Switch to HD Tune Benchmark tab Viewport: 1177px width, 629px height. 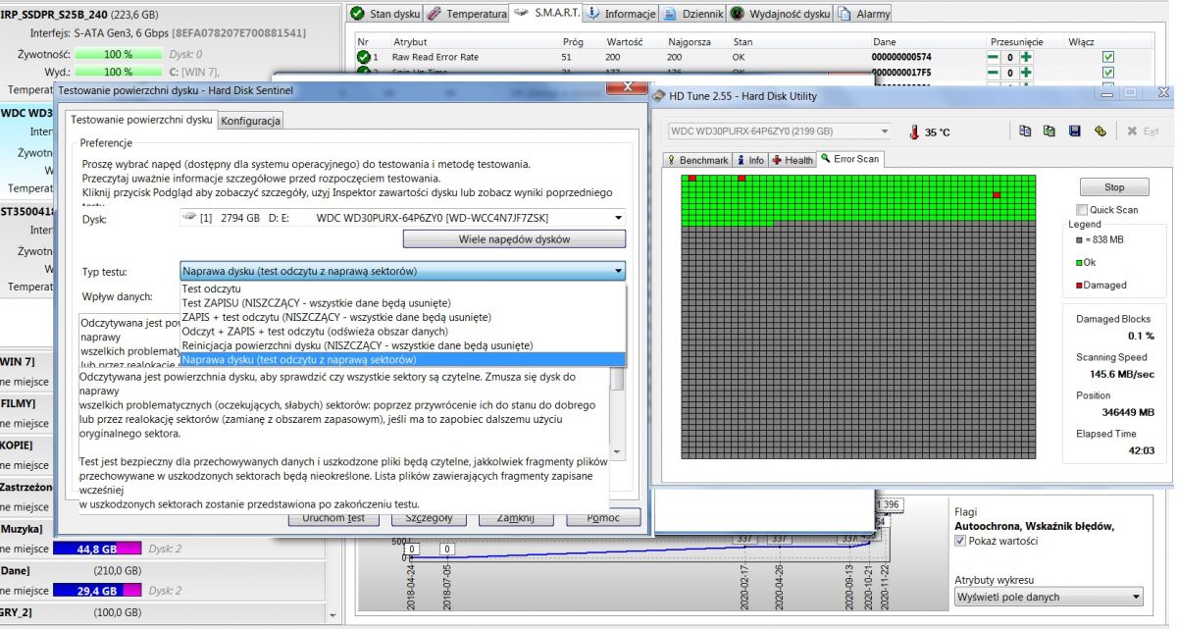pos(697,160)
